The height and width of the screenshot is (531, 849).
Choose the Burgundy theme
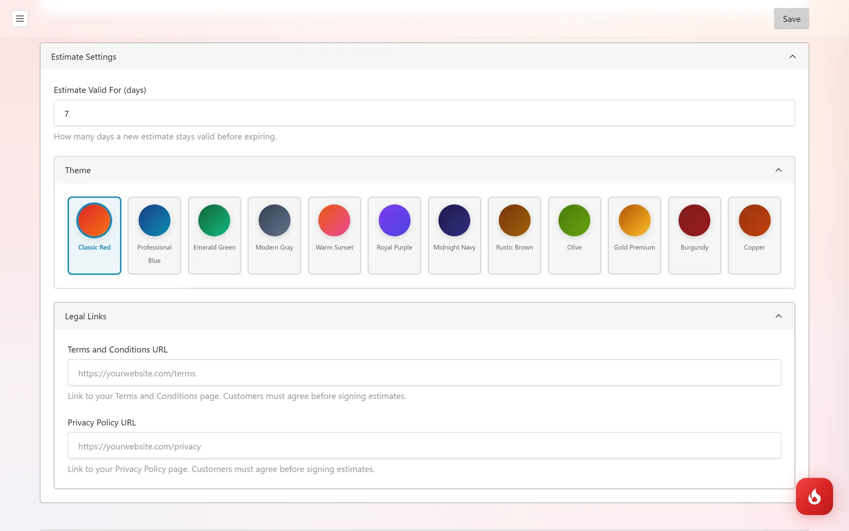[x=695, y=235]
